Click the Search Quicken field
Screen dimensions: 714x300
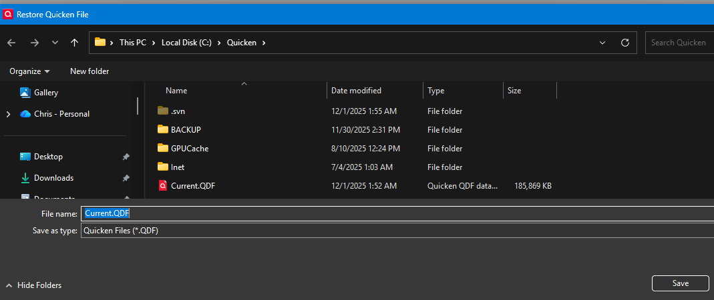pyautogui.click(x=679, y=43)
